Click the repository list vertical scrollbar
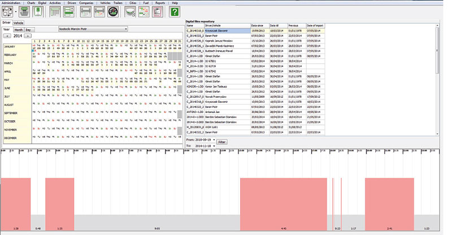 438,56
